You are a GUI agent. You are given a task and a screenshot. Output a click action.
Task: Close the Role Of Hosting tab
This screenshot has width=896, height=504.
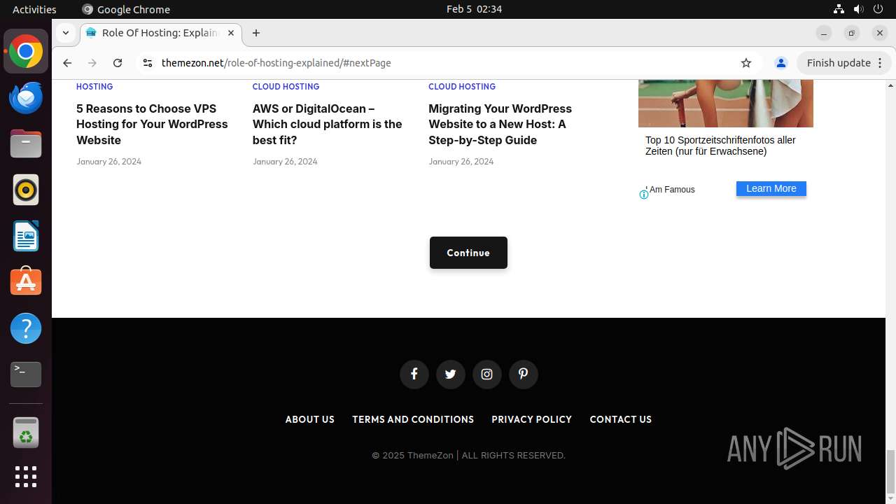(x=231, y=33)
